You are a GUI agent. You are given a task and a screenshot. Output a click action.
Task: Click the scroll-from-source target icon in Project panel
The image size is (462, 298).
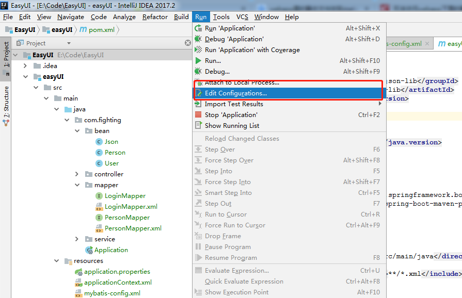click(x=188, y=43)
